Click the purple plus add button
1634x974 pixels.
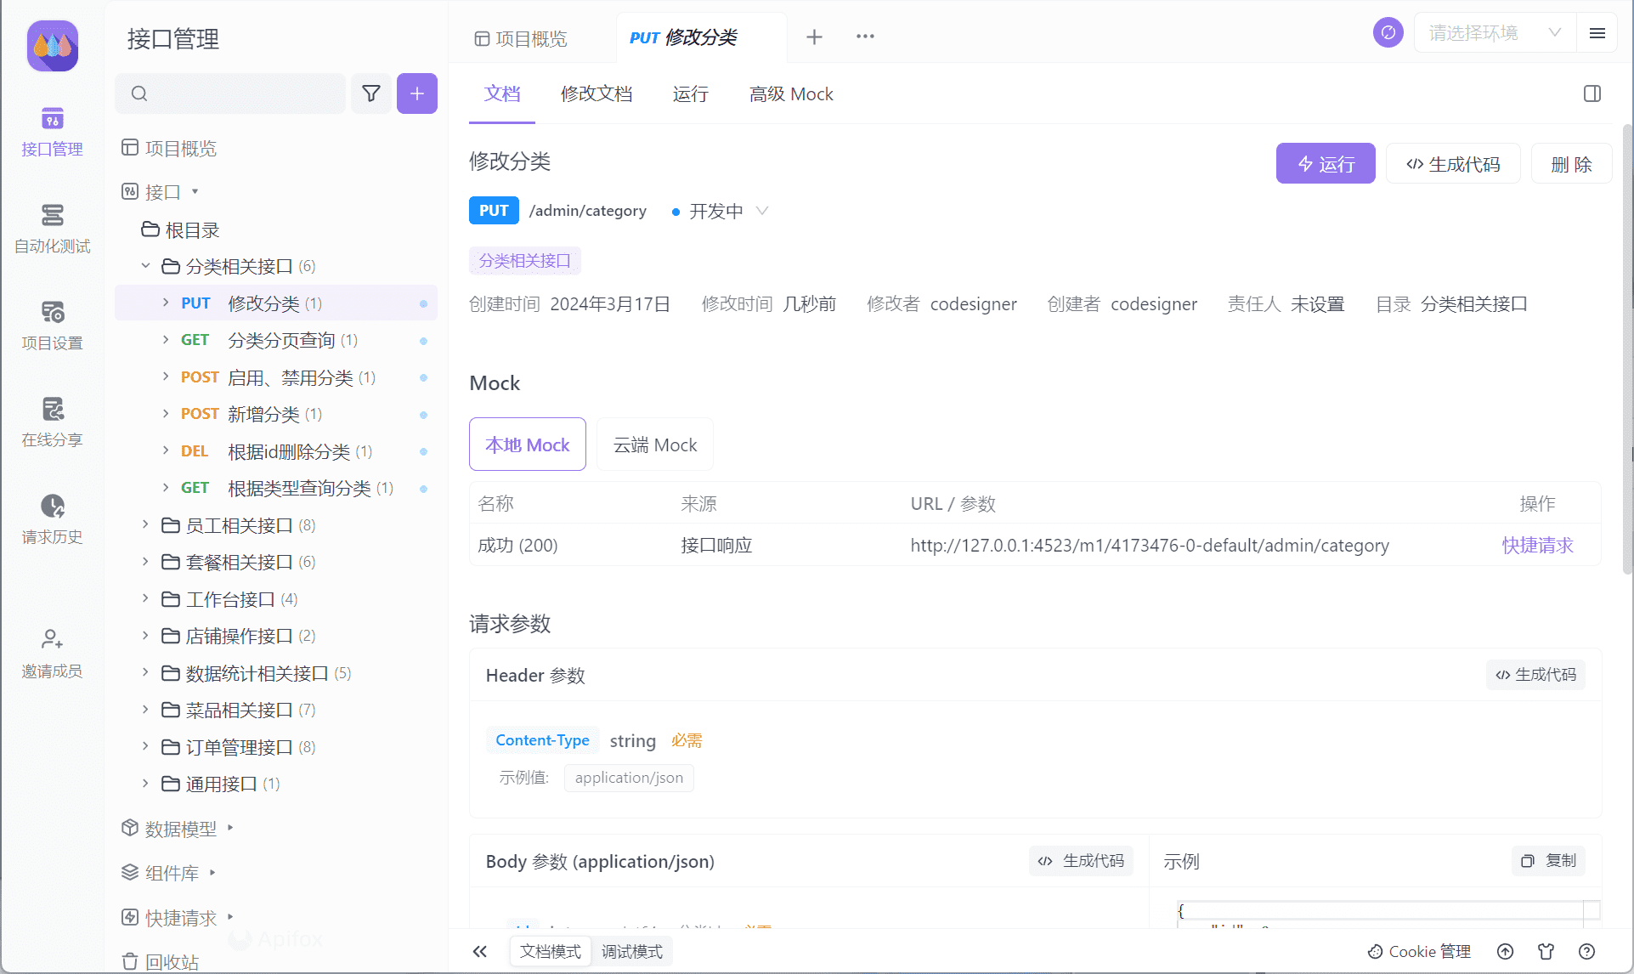click(x=417, y=93)
